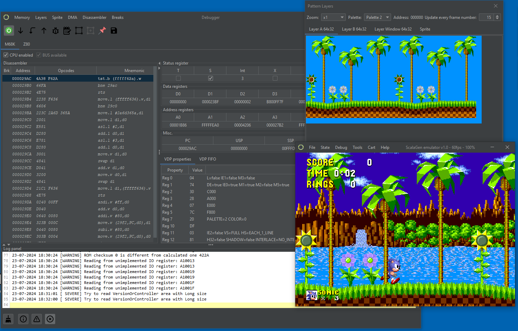Increase the update frame number spinner

(x=497, y=16)
